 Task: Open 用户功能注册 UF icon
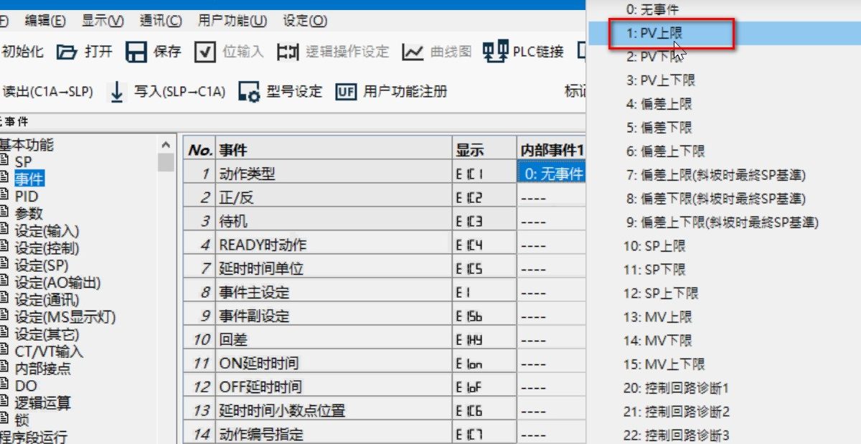coord(346,92)
